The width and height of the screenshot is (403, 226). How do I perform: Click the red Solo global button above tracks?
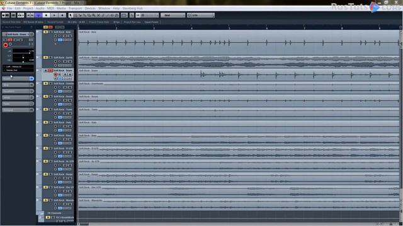click(50, 27)
